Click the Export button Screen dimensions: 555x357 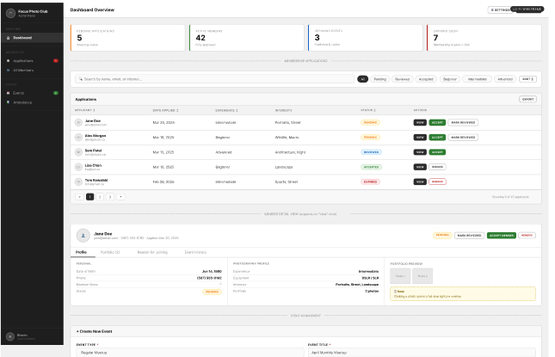point(527,99)
